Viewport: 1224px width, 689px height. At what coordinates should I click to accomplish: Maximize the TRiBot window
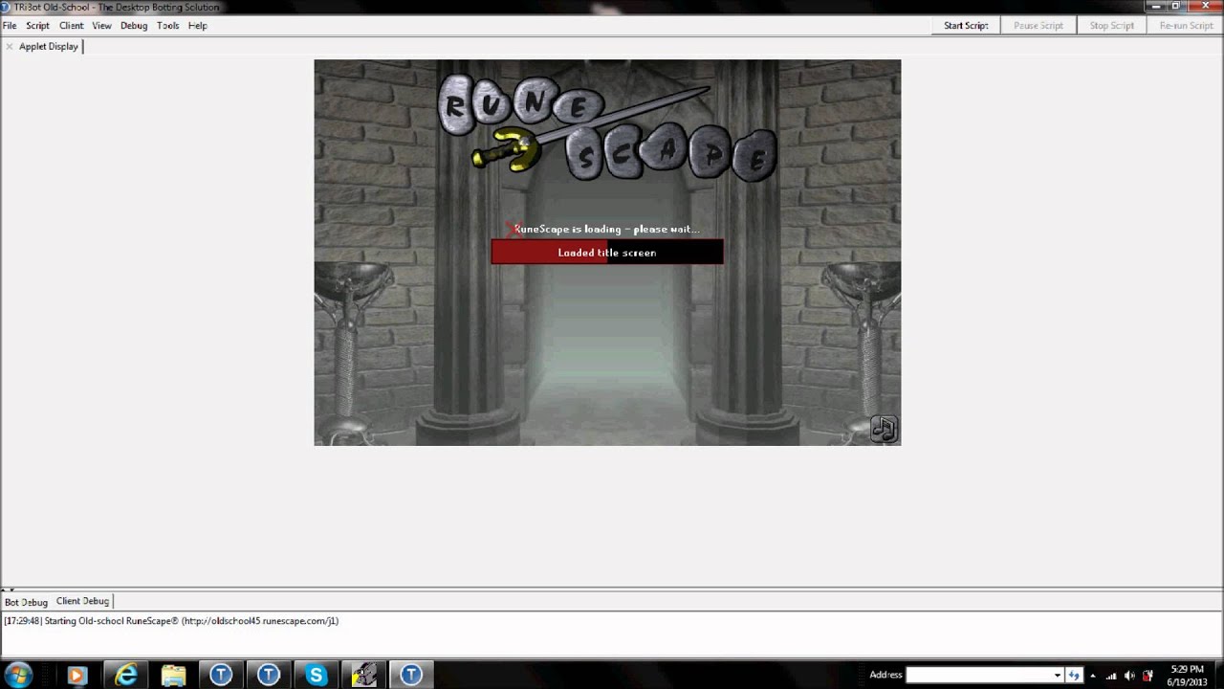click(1176, 7)
